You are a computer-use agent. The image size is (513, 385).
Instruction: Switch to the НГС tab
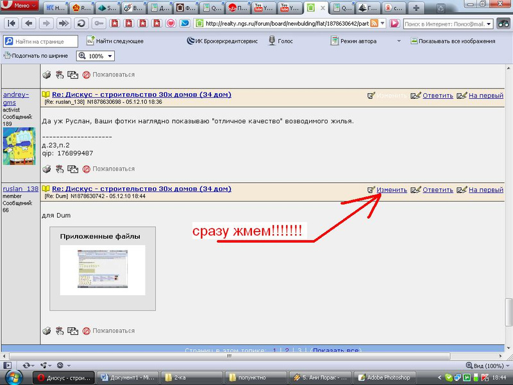pos(55,8)
